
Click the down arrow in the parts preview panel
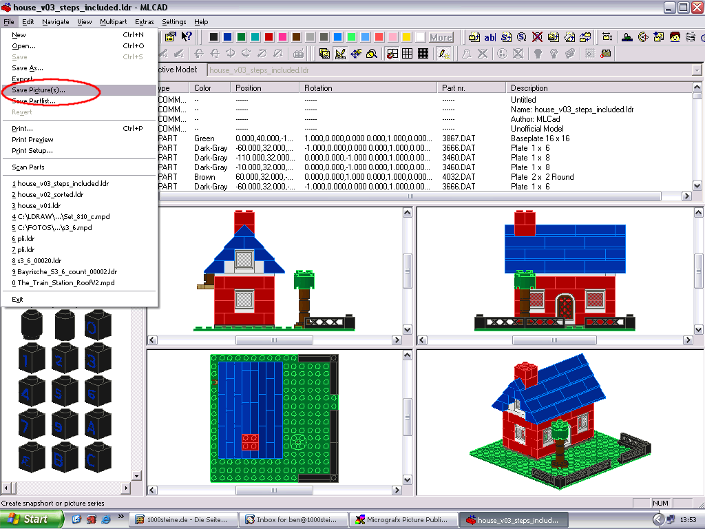point(137,475)
